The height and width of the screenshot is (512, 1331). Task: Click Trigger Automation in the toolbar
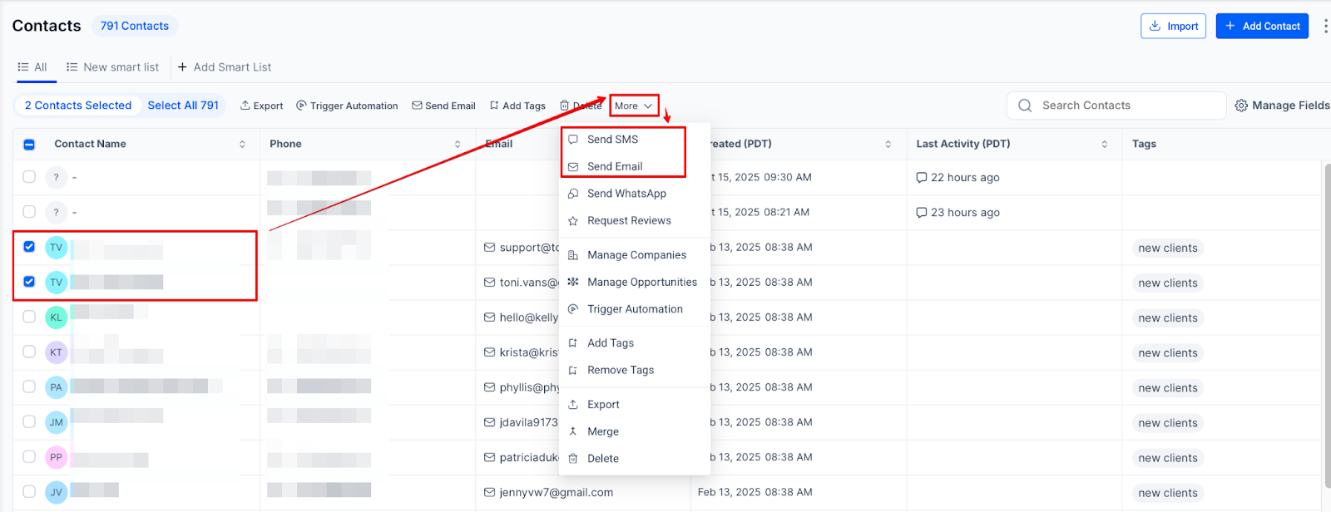point(347,106)
